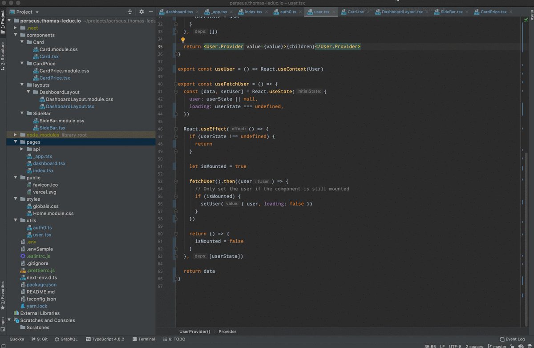The width and height of the screenshot is (534, 348).
Task: Open the Project view dropdown
Action: [24, 12]
